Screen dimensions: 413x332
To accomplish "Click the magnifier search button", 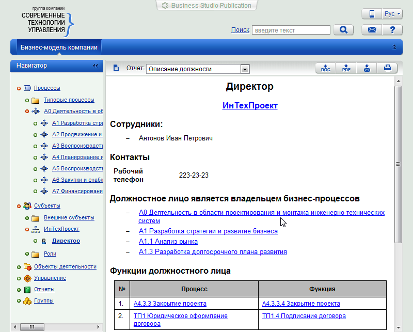I will [x=343, y=30].
